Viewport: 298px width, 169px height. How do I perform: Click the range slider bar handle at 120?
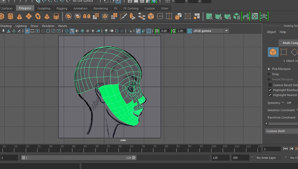(134, 158)
